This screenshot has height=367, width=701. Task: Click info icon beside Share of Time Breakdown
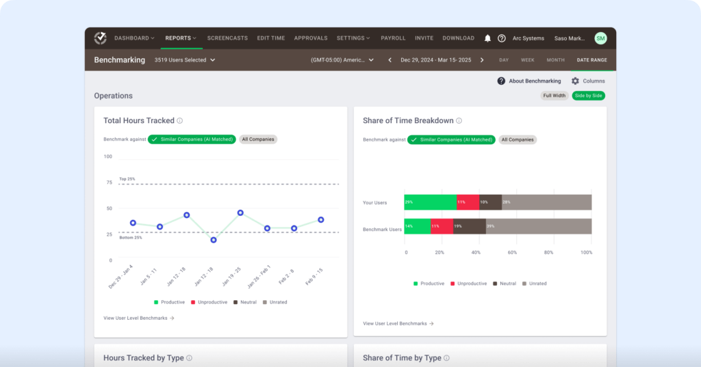459,121
